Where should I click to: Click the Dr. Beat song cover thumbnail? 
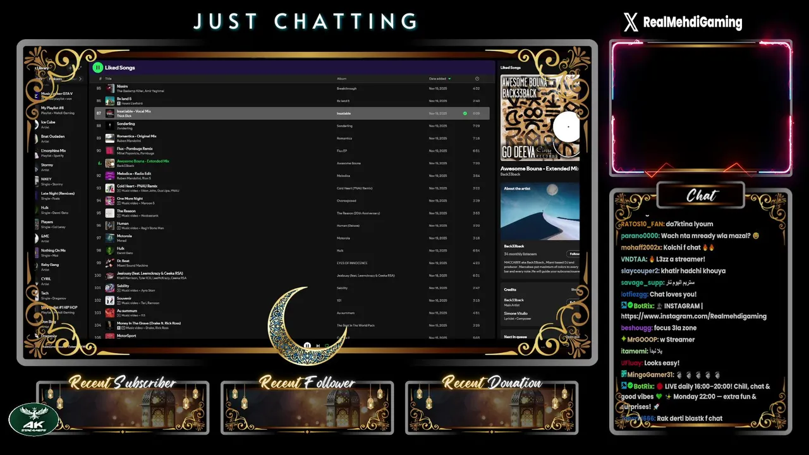[x=110, y=263]
